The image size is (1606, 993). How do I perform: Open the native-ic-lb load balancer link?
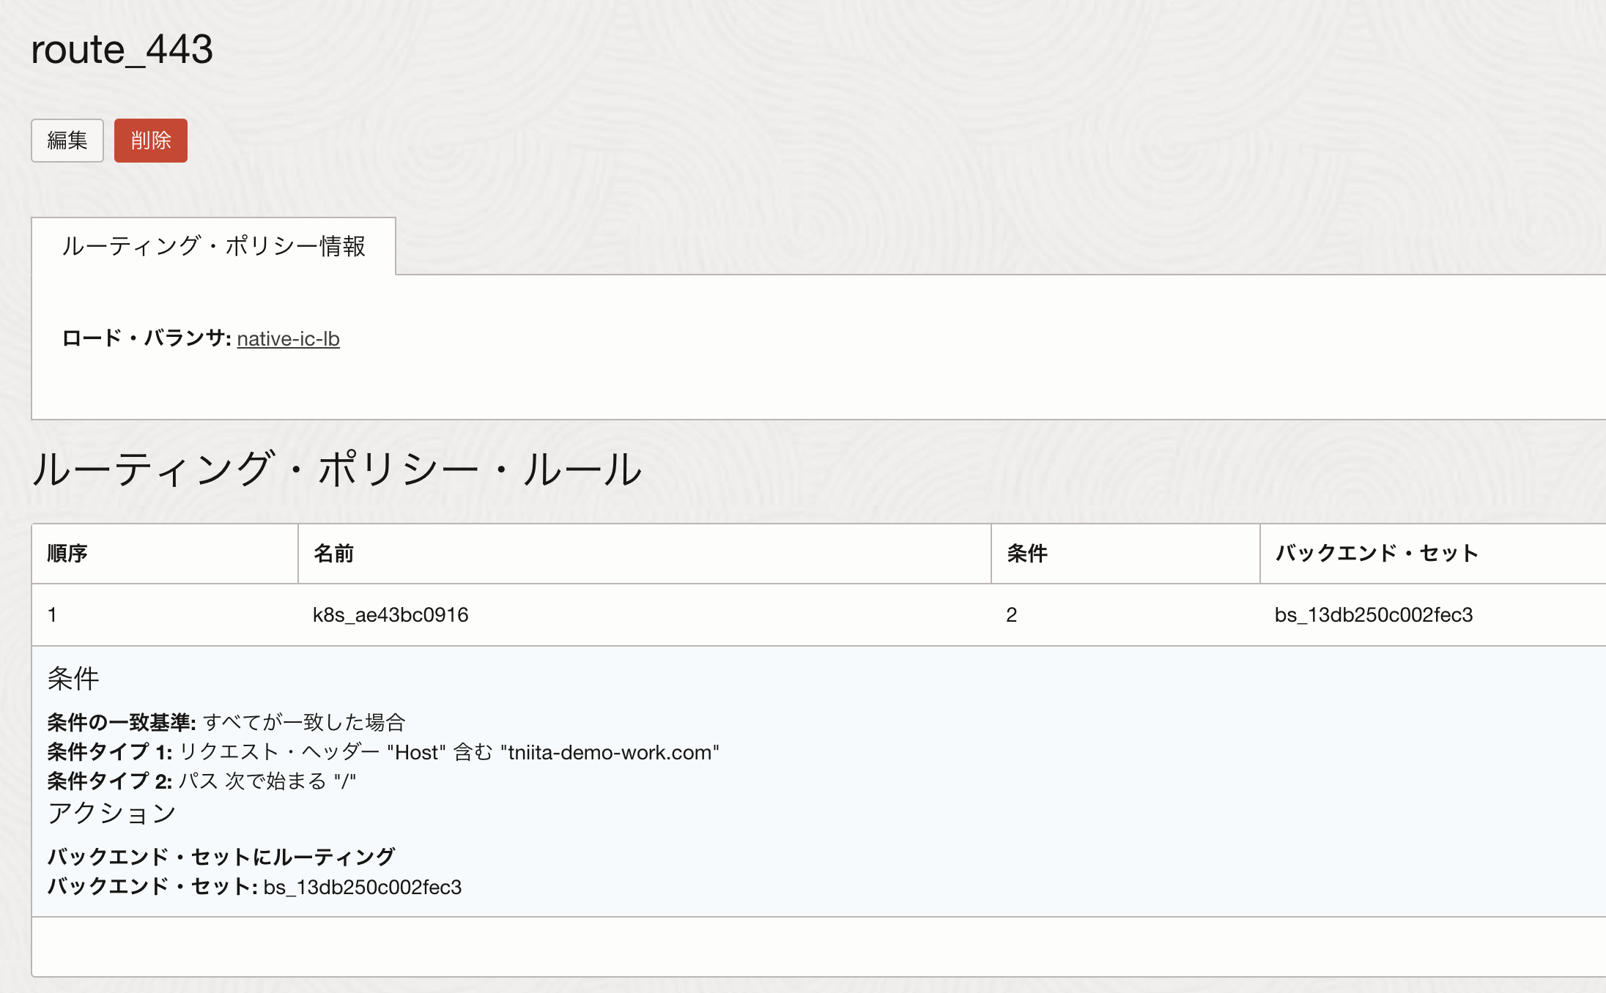(x=289, y=339)
